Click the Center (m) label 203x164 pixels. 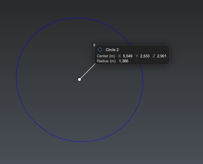106,56
